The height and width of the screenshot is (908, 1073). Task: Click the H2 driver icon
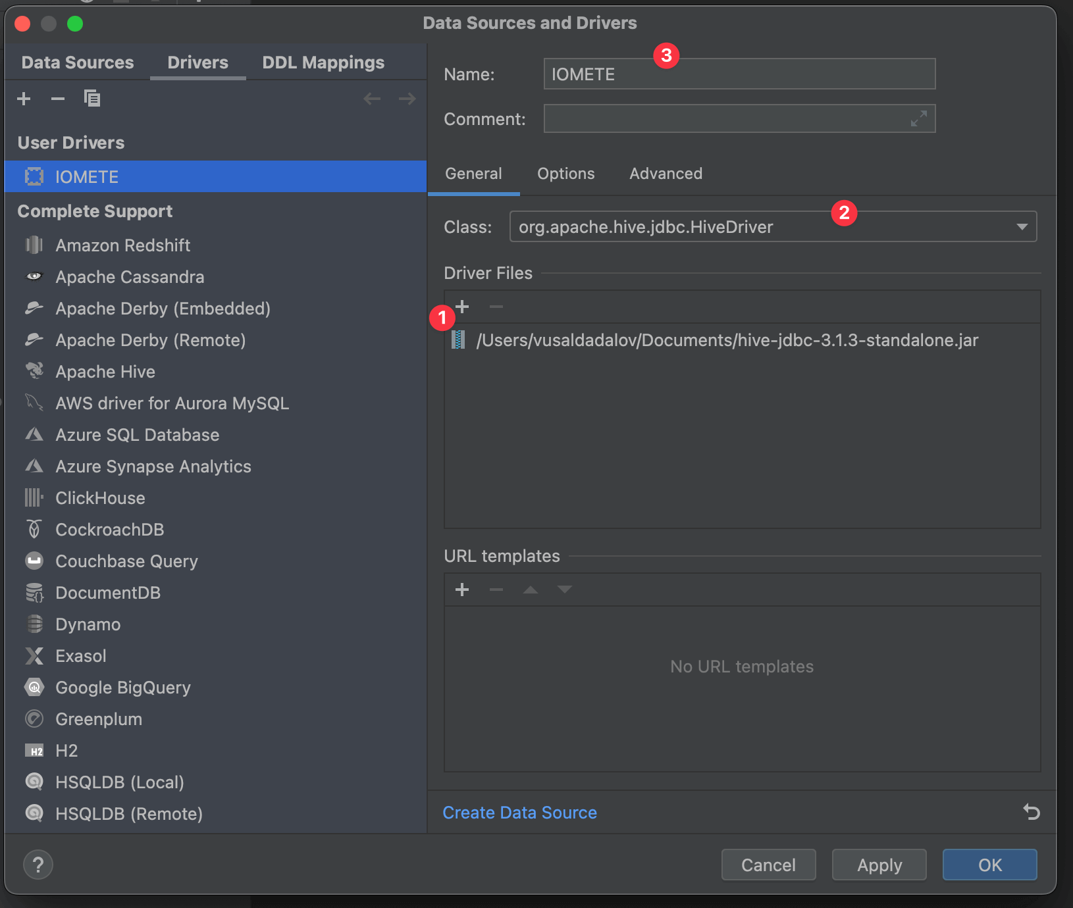tap(34, 751)
